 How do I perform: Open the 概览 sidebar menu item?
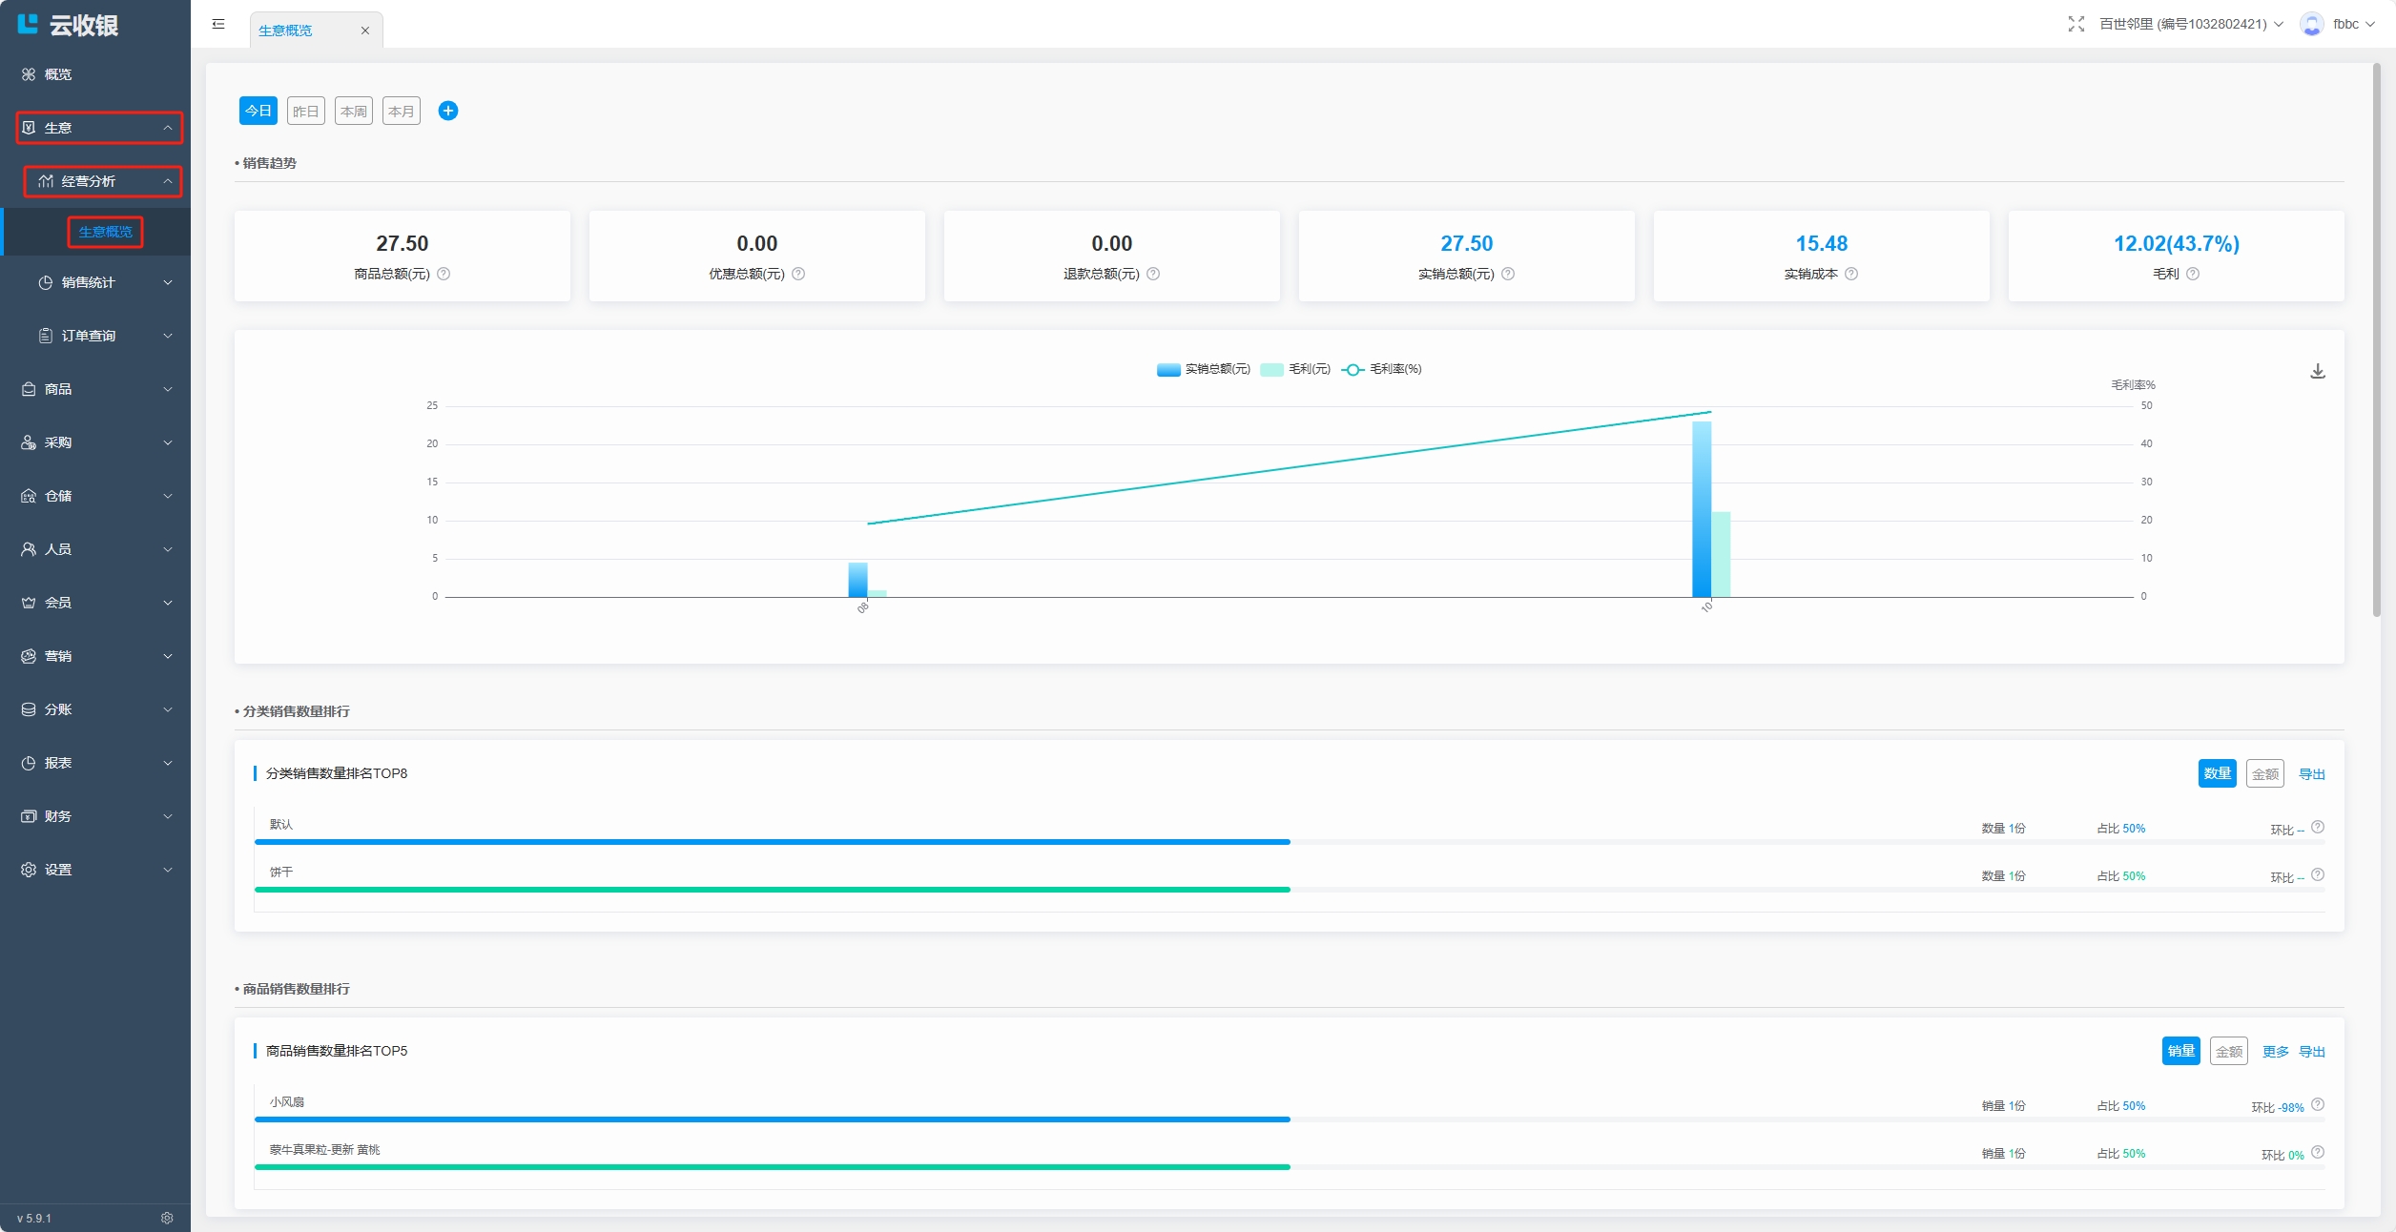tap(57, 74)
